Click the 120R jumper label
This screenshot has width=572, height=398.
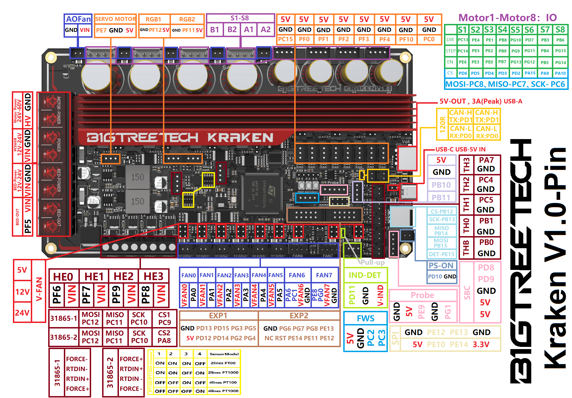(442, 125)
